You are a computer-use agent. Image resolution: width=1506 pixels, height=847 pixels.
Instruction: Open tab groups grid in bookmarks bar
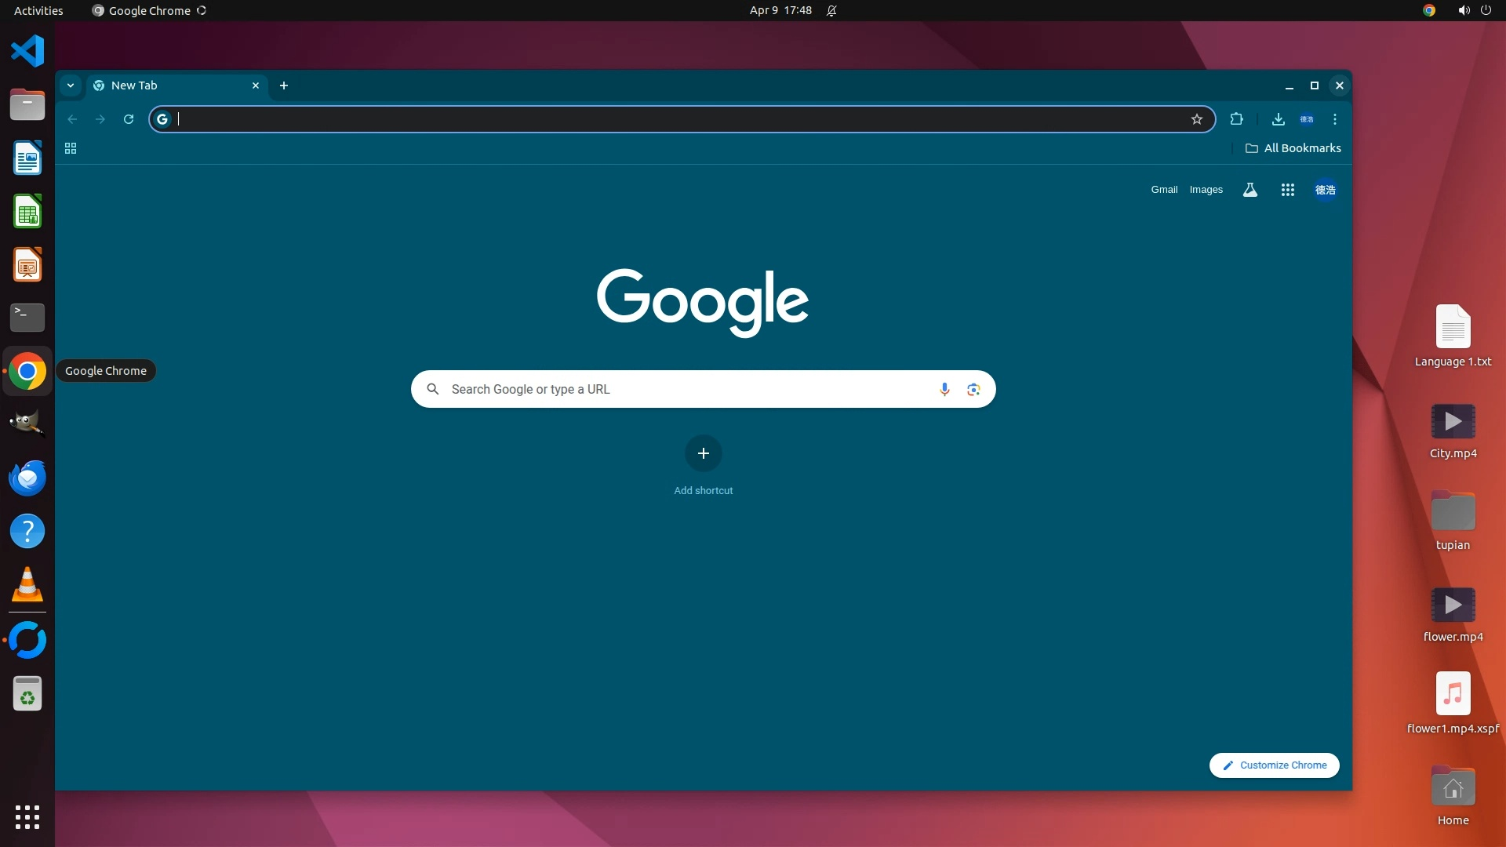71,148
